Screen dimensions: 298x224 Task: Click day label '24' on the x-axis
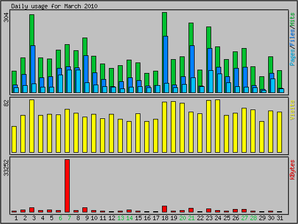(x=218, y=218)
